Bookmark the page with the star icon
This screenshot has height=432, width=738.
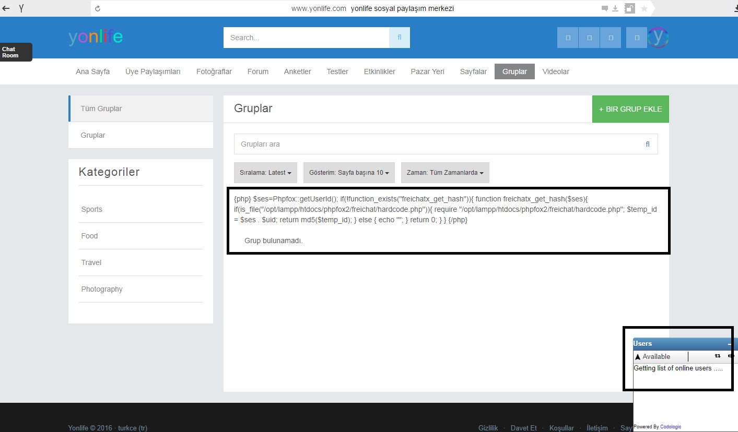644,8
